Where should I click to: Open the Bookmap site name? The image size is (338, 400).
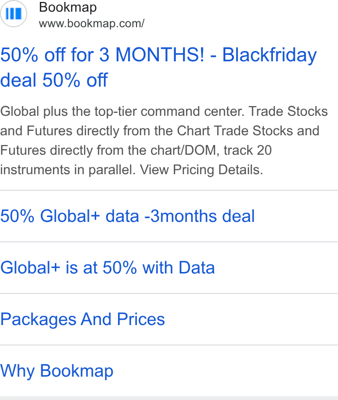(68, 7)
